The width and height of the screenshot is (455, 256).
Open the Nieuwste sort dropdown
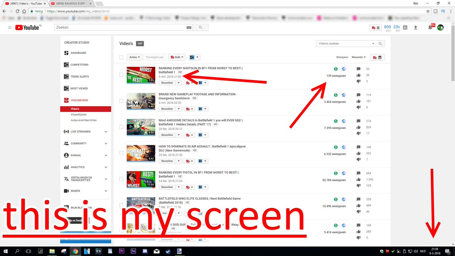point(358,57)
